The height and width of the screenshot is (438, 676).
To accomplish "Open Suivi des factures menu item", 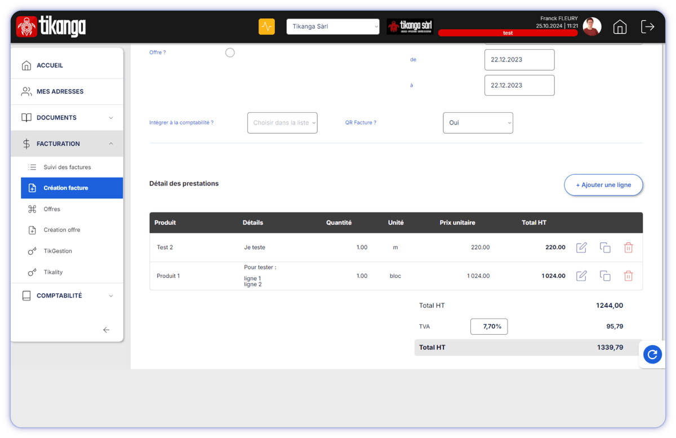I will coord(67,167).
